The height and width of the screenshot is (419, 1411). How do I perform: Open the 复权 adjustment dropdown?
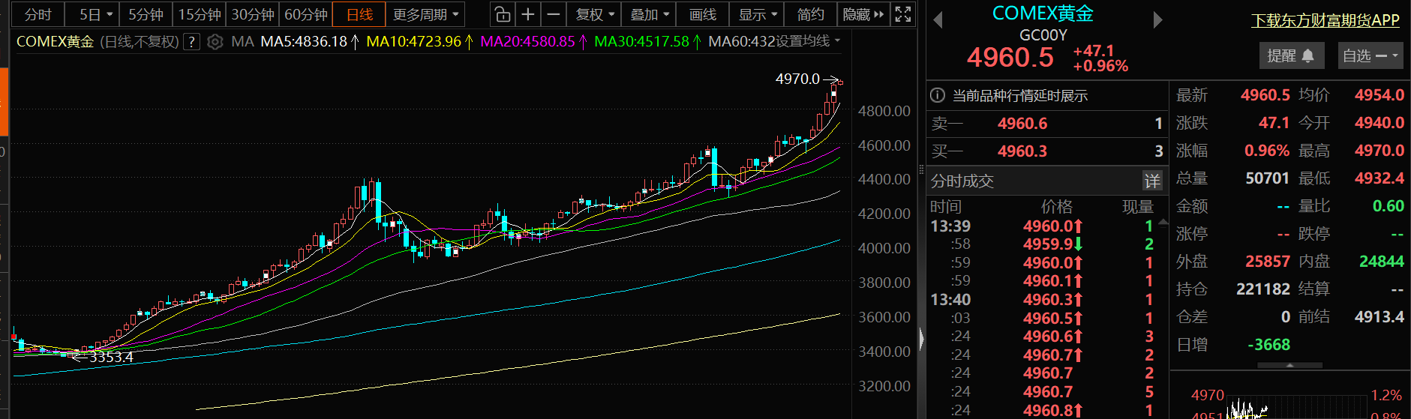[596, 14]
